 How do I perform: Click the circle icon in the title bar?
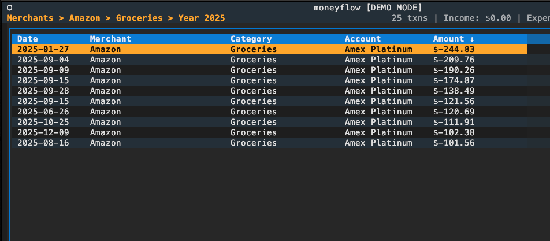pyautogui.click(x=10, y=8)
